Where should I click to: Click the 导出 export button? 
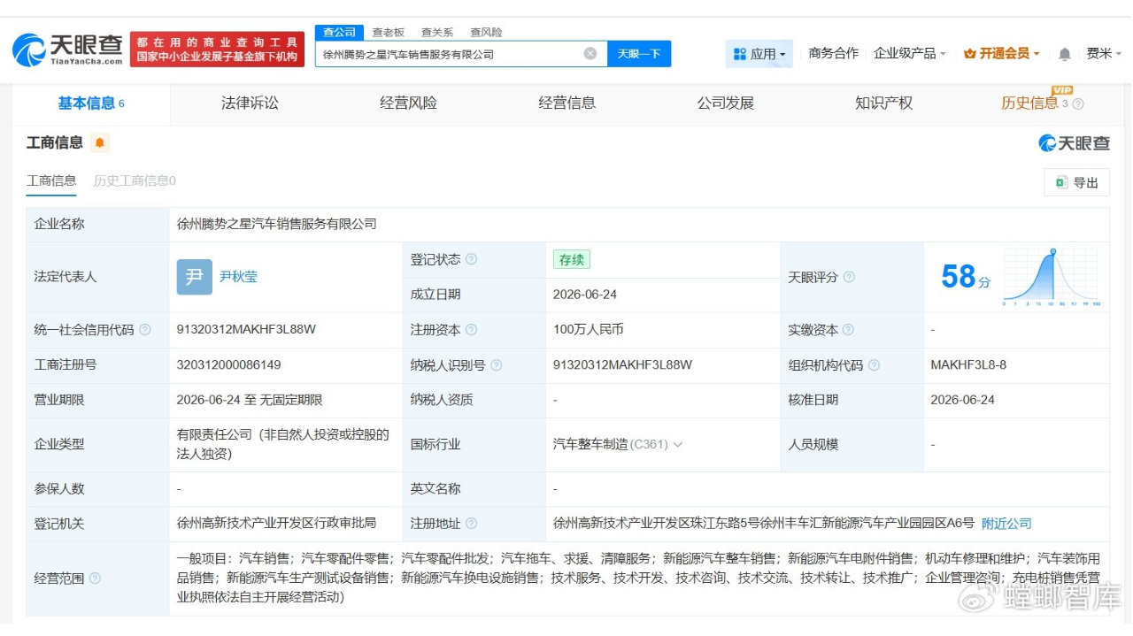coord(1076,182)
